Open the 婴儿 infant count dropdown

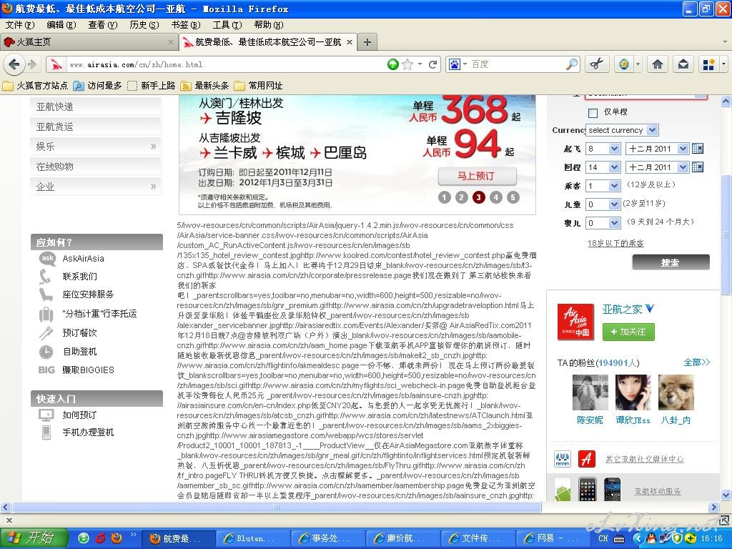click(x=603, y=223)
